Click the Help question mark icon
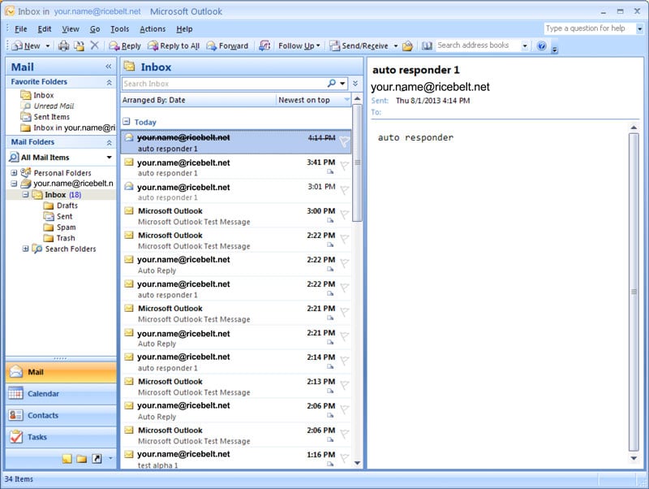Image resolution: width=649 pixels, height=489 pixels. point(542,46)
